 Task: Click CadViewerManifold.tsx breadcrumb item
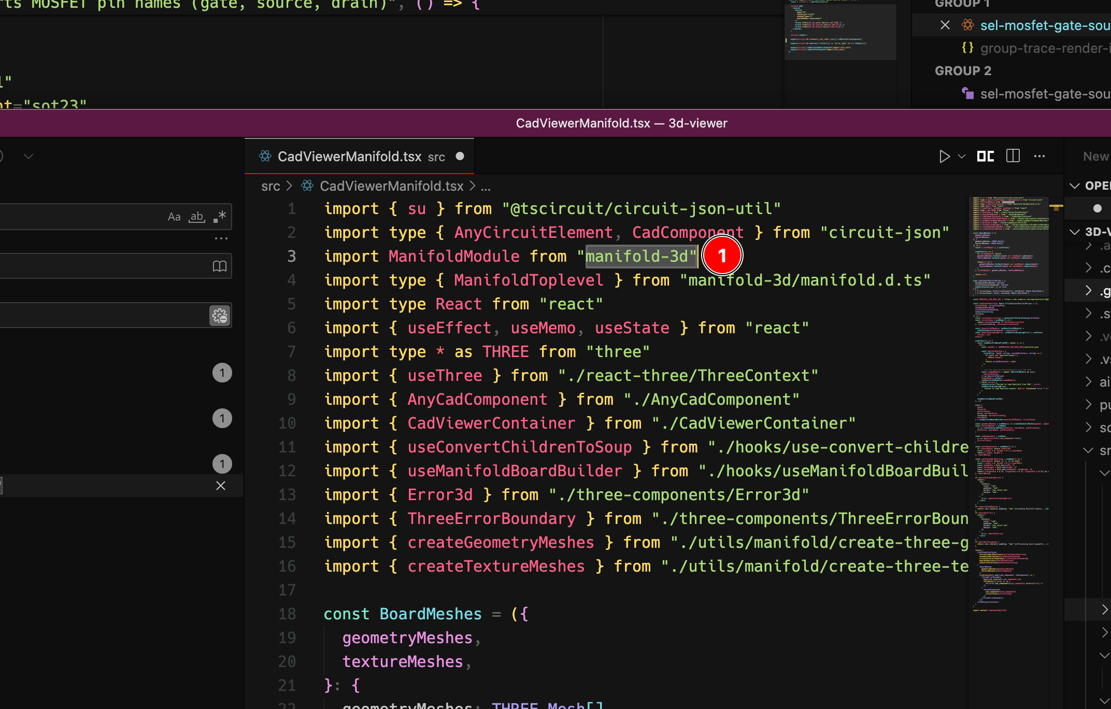pyautogui.click(x=391, y=186)
